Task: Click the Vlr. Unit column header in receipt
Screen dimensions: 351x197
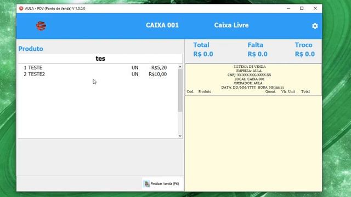Action: tap(288, 91)
